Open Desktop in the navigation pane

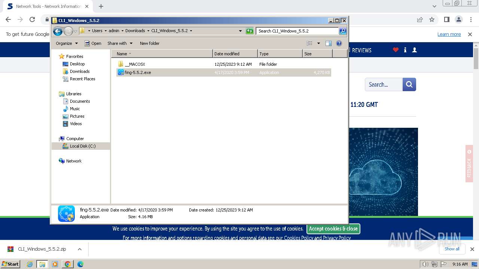(x=77, y=64)
